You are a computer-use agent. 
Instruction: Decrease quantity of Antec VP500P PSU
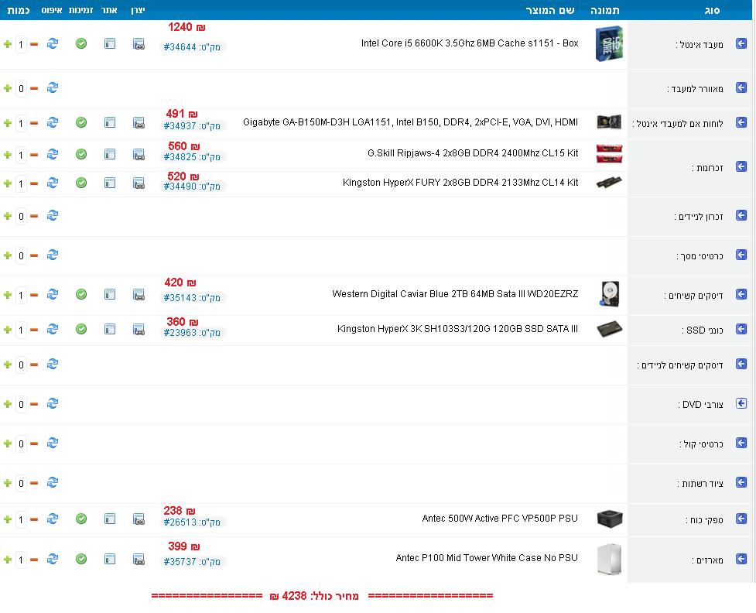34,519
